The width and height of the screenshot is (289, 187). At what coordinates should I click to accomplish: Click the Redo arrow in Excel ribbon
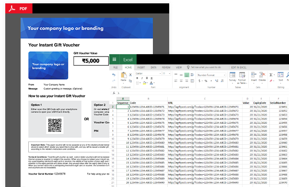tap(114, 81)
